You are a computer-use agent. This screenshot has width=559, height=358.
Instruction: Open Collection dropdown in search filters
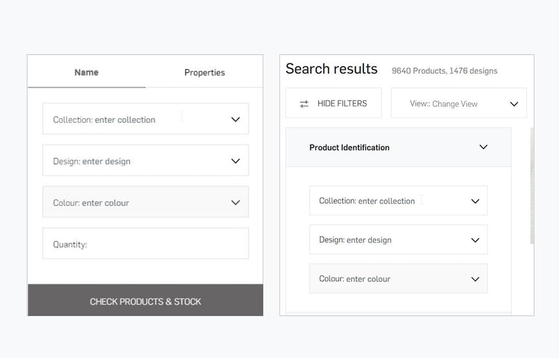point(398,201)
